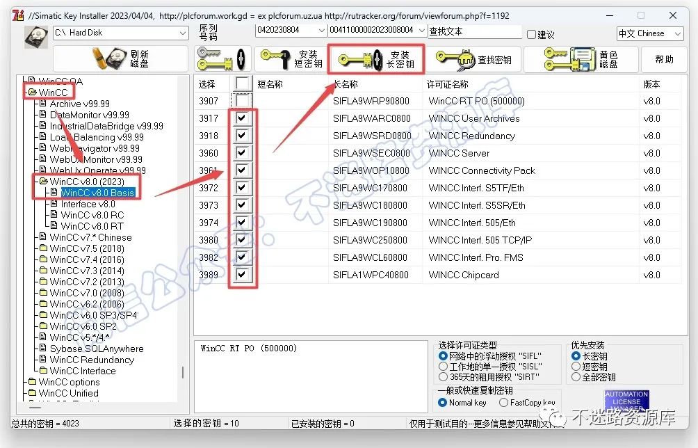Select DataMonitor v99.99 tree item
The width and height of the screenshot is (698, 448).
point(89,115)
